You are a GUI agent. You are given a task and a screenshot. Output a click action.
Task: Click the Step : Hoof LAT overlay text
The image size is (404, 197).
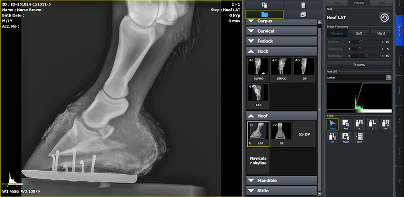[225, 10]
